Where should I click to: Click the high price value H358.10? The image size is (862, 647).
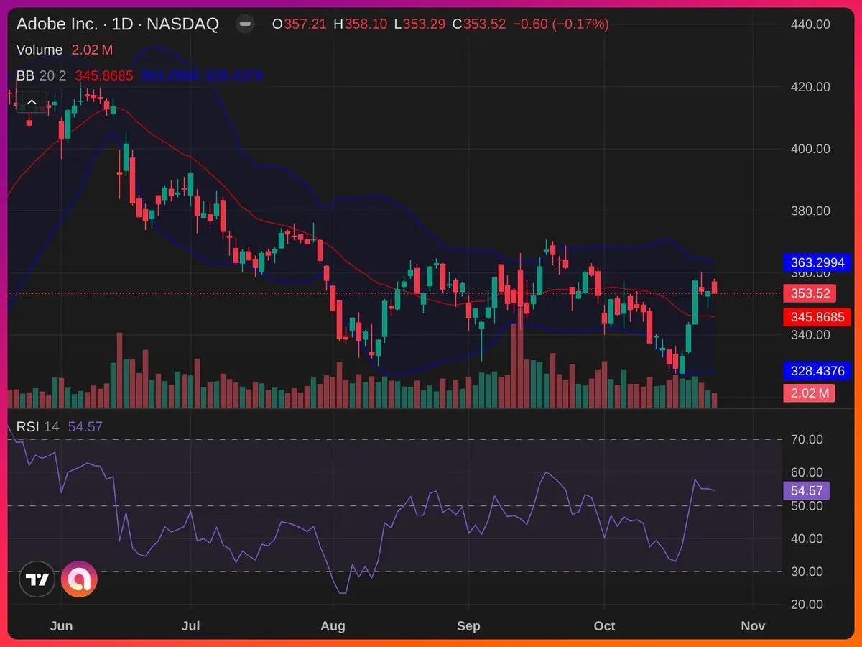[x=360, y=24]
